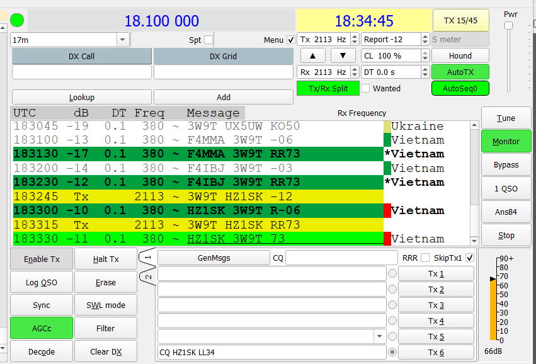Toggle the AGCc button
The image size is (536, 364).
point(42,328)
